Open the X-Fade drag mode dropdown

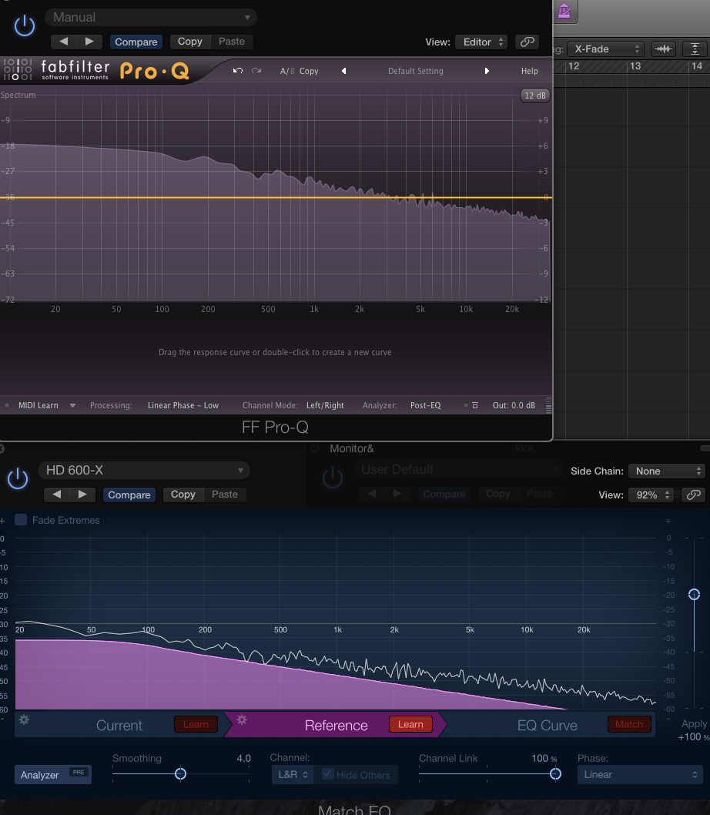point(605,49)
